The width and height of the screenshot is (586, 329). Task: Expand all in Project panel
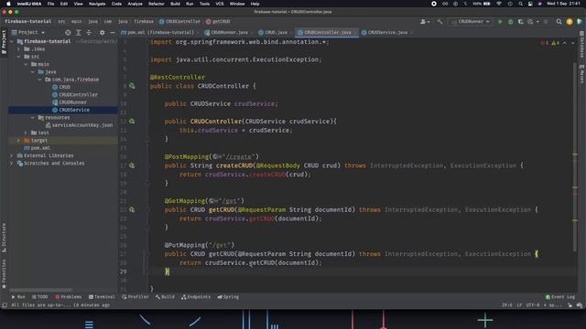79,33
